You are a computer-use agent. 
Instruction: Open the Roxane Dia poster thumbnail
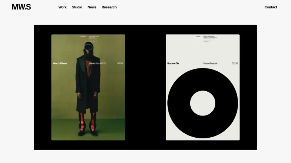203,87
